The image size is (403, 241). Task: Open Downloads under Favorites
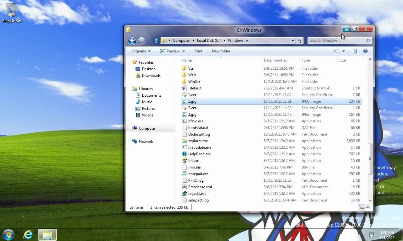pyautogui.click(x=151, y=76)
